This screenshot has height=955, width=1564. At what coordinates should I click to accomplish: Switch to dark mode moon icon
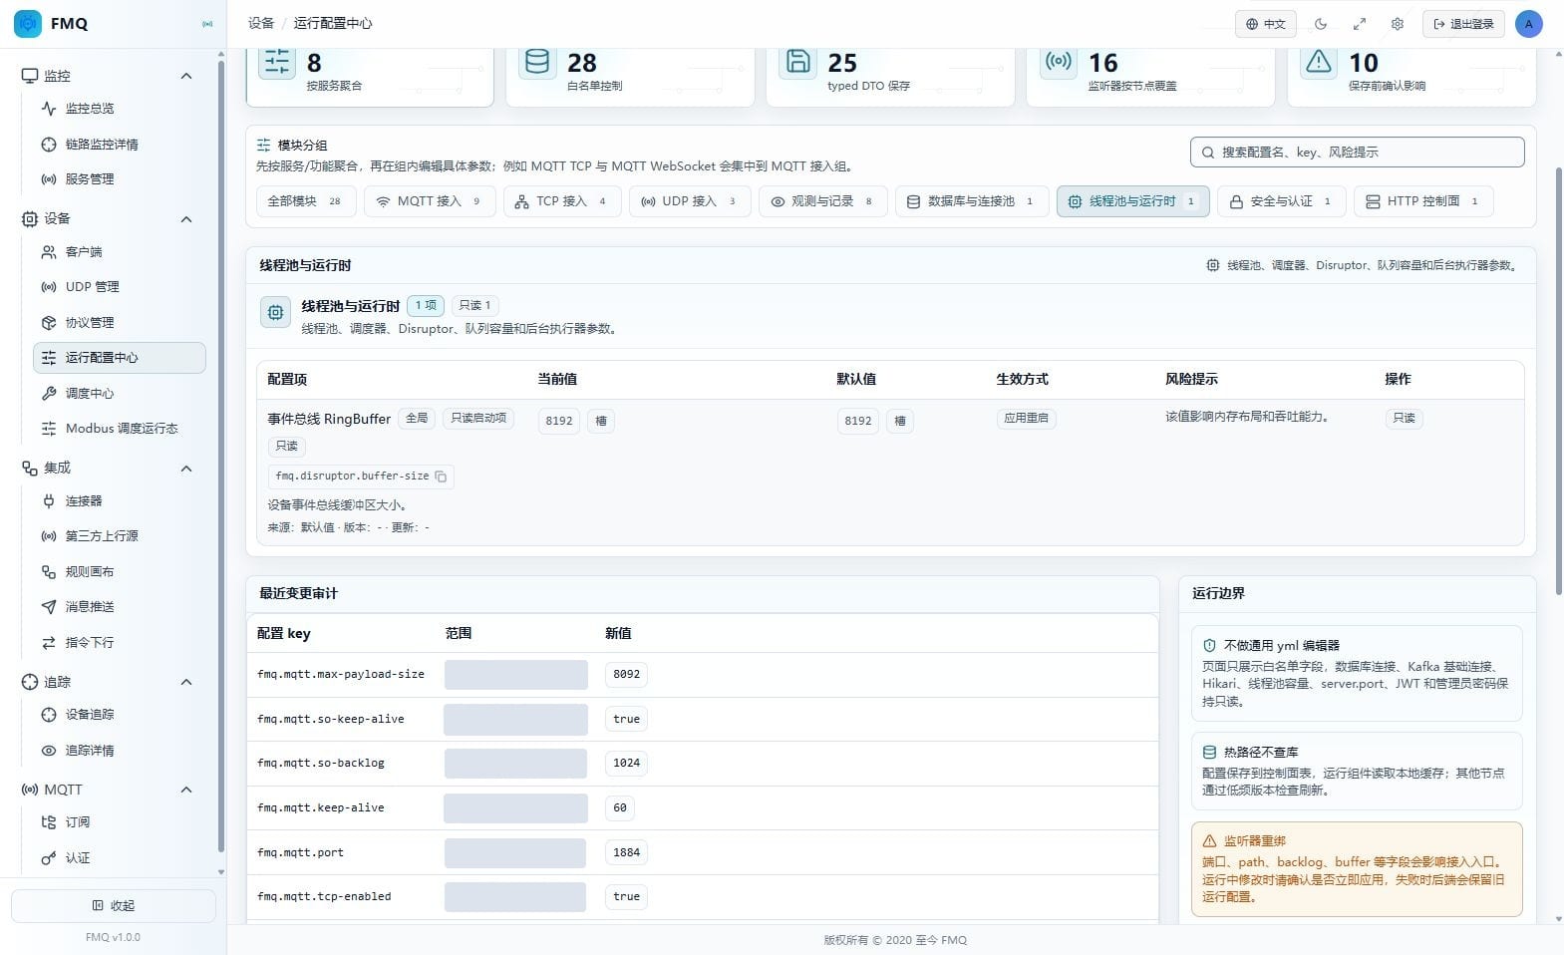[x=1321, y=24]
